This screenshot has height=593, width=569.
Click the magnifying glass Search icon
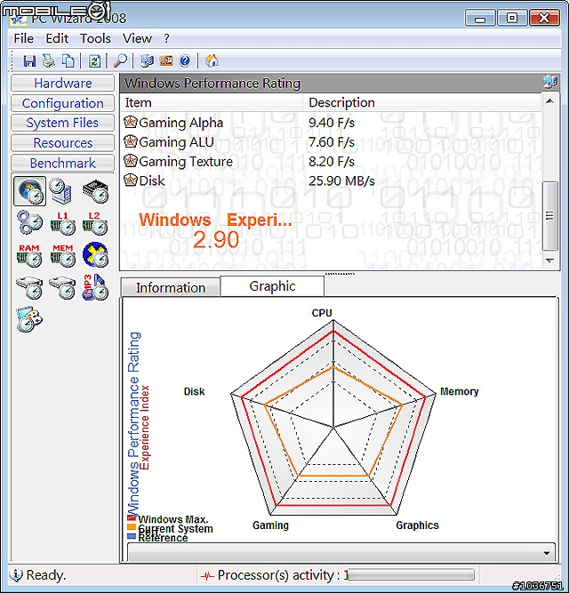[120, 60]
